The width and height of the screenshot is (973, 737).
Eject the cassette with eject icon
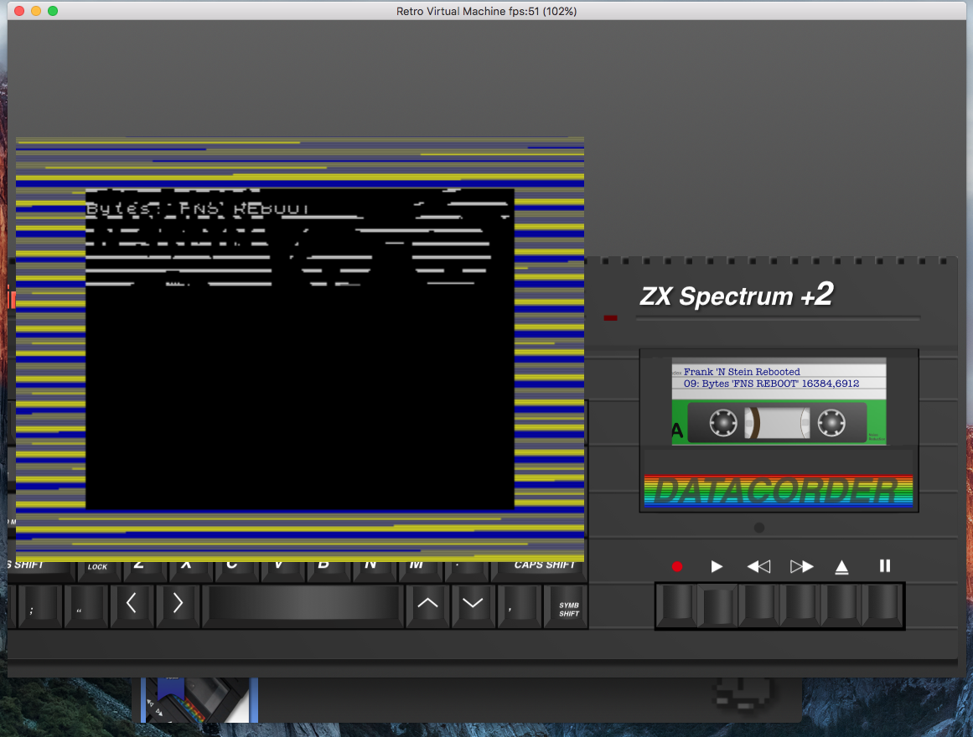841,567
